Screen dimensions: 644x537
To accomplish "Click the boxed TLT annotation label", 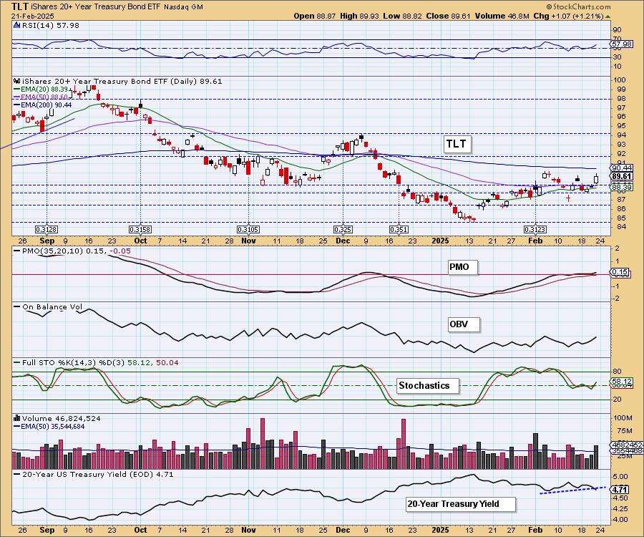I will coord(457,144).
